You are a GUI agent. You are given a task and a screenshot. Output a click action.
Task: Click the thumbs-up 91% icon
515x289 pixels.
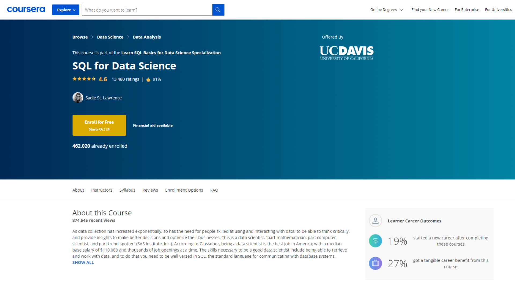coord(148,79)
